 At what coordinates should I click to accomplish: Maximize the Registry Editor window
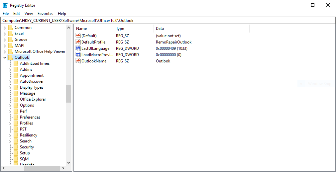point(313,5)
